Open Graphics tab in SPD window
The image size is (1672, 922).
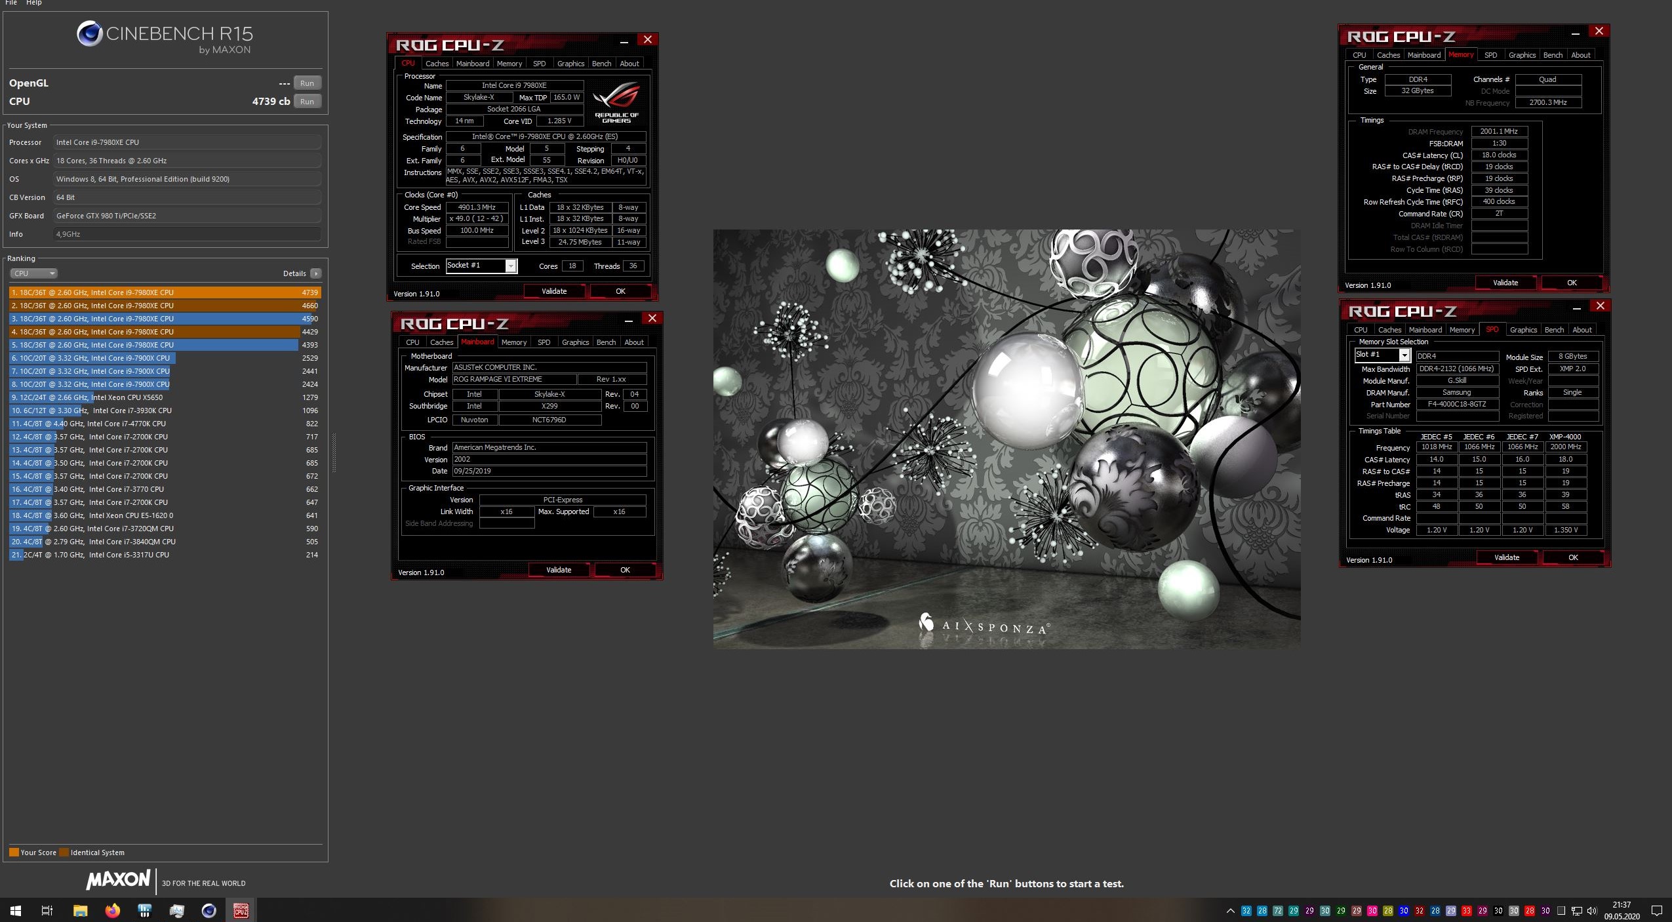click(x=1523, y=330)
